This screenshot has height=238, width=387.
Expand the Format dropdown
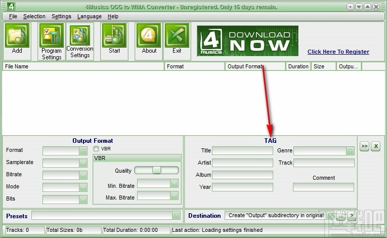point(83,150)
